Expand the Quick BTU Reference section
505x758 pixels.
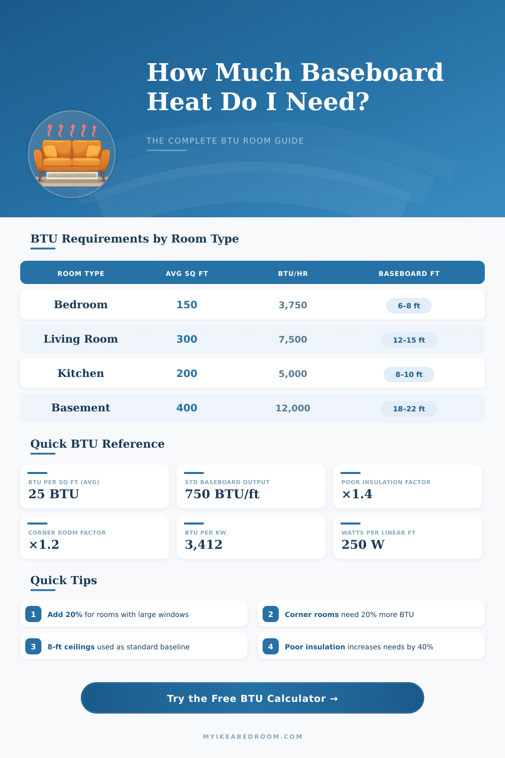pos(97,444)
